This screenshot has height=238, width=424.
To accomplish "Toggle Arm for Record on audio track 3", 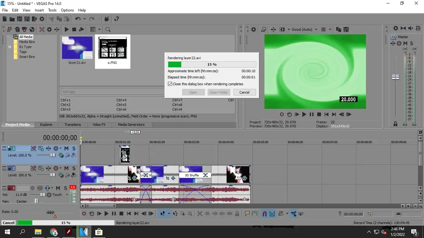I will (32, 188).
